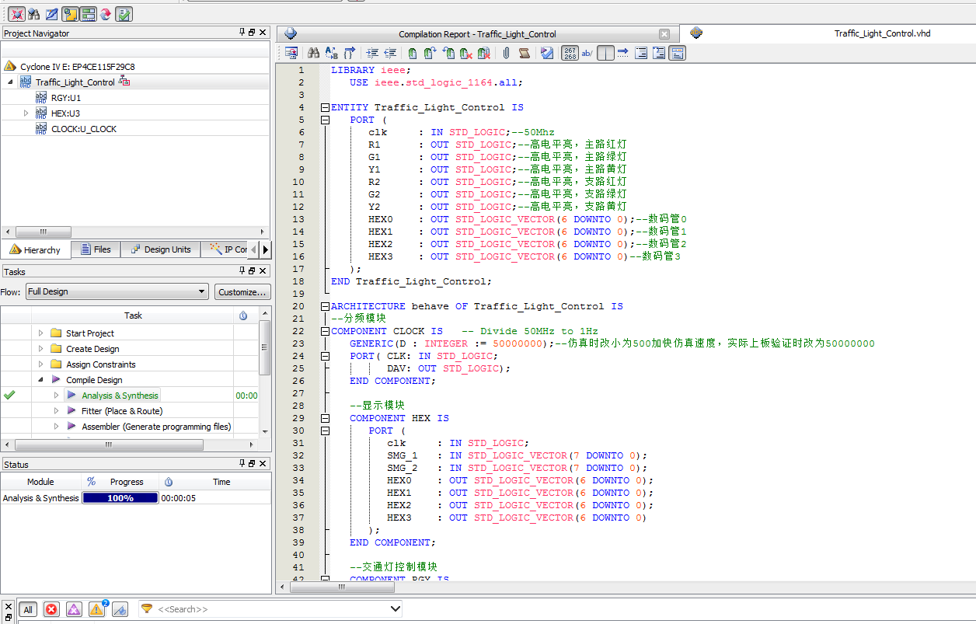The height and width of the screenshot is (624, 976).
Task: Switch to the Design Units tab
Action: click(161, 249)
